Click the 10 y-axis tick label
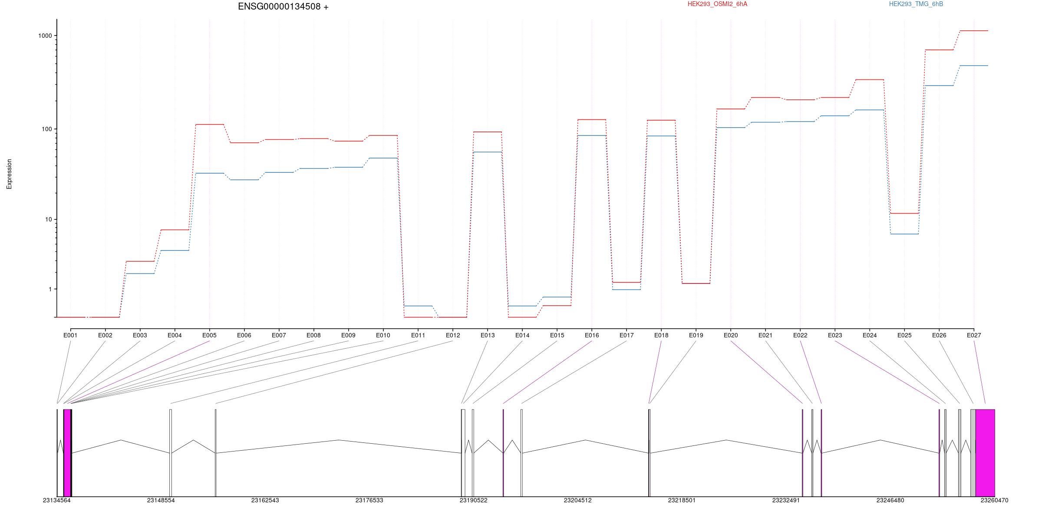This screenshot has height=521, width=1042. (x=49, y=219)
